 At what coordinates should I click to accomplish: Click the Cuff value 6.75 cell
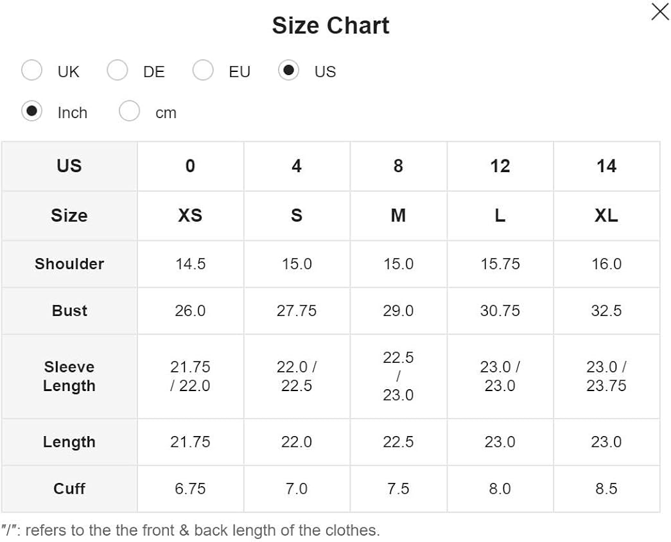[190, 489]
